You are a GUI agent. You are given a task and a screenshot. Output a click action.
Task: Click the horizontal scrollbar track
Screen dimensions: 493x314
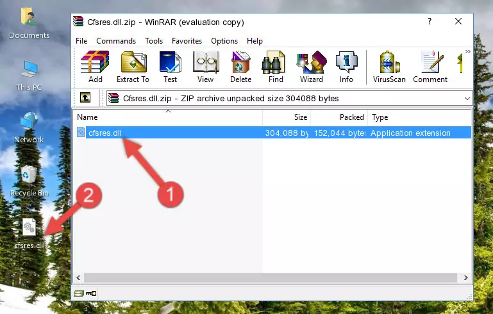tap(271, 278)
